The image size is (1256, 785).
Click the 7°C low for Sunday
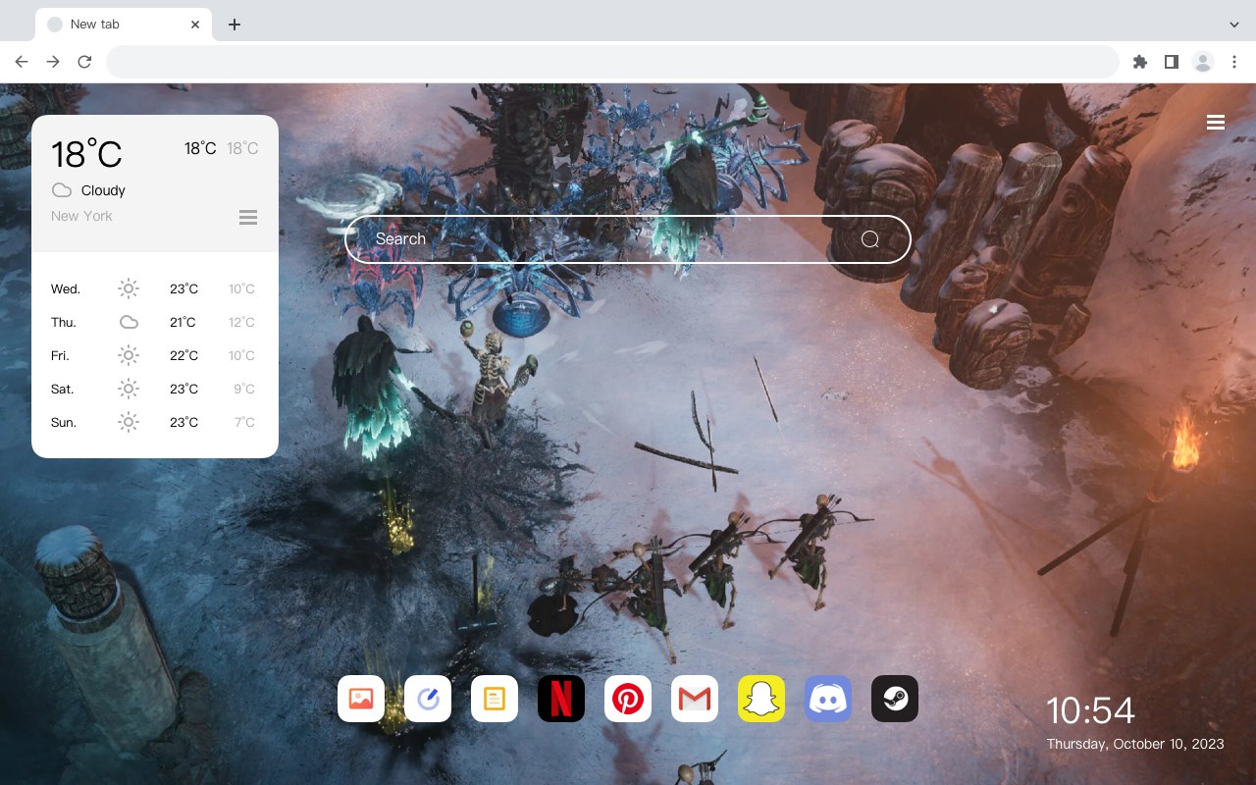pyautogui.click(x=244, y=422)
